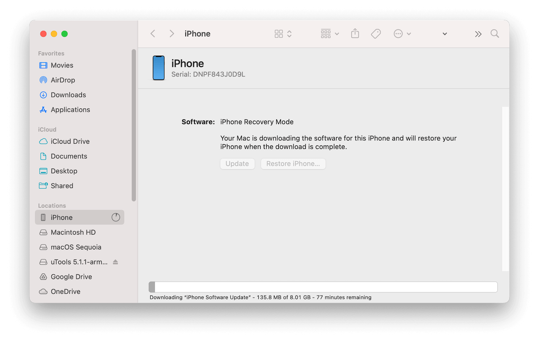Open OneDrive in Locations

tap(80, 292)
